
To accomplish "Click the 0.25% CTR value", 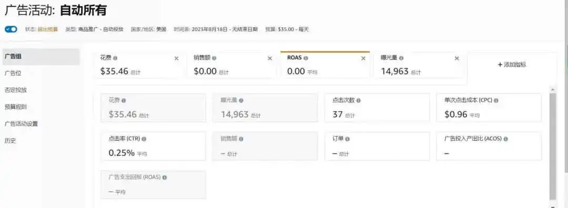I will click(x=121, y=153).
